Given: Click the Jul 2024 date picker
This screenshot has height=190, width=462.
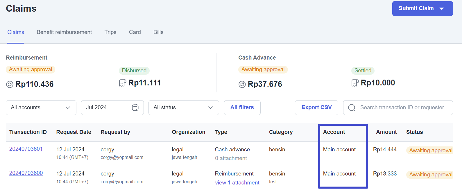Looking at the screenshot, I should point(108,107).
